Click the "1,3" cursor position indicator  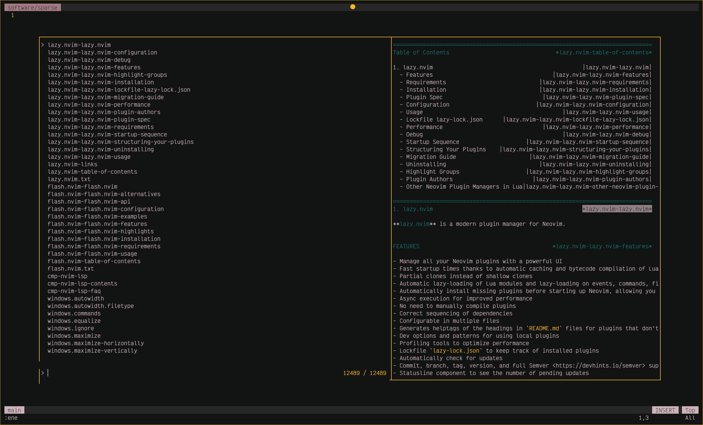click(644, 418)
